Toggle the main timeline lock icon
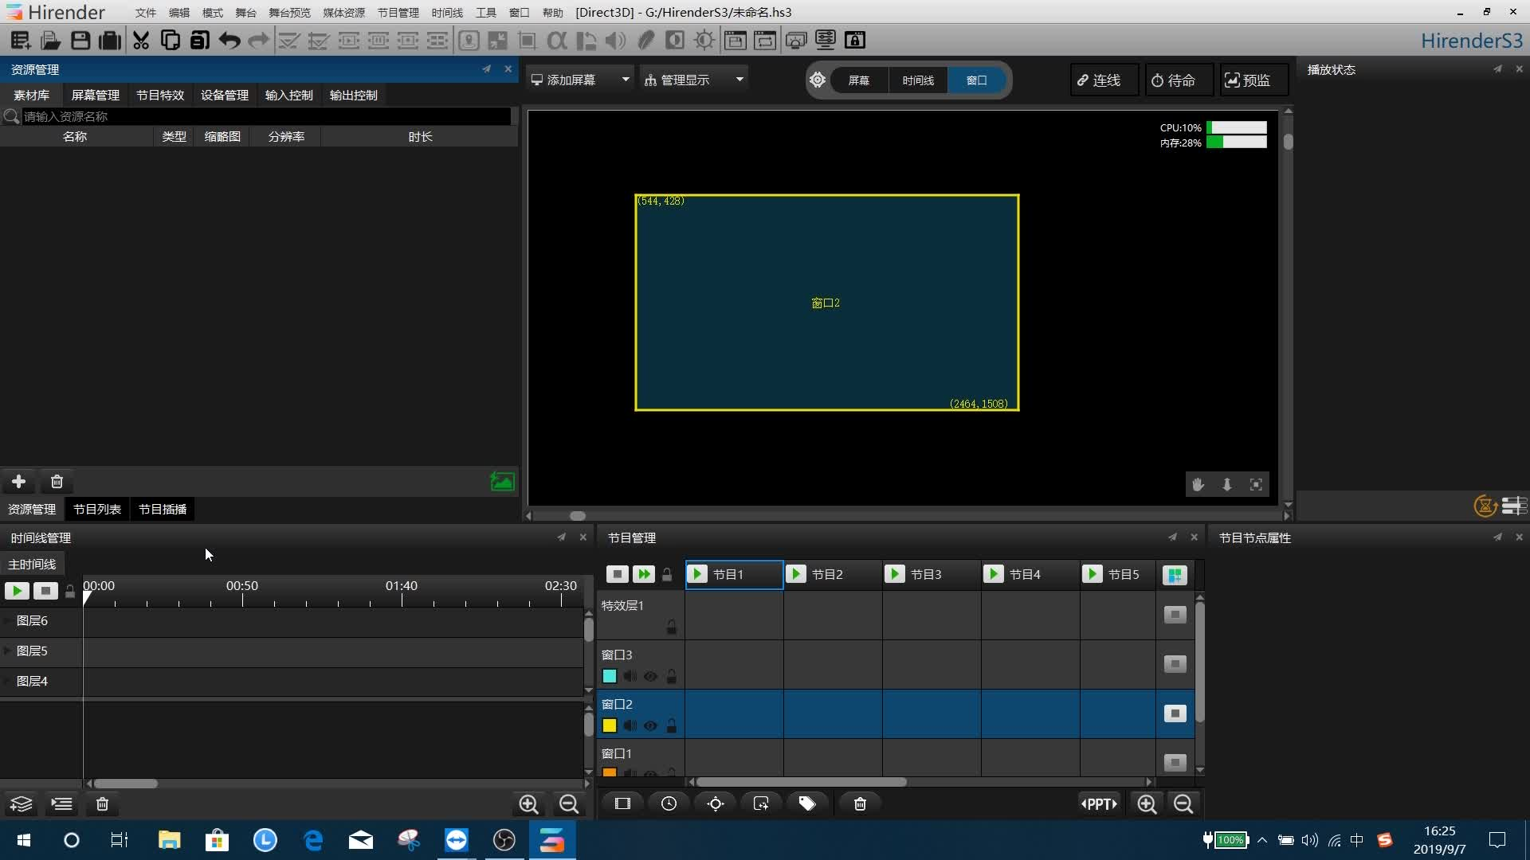The width and height of the screenshot is (1530, 860). (x=70, y=591)
